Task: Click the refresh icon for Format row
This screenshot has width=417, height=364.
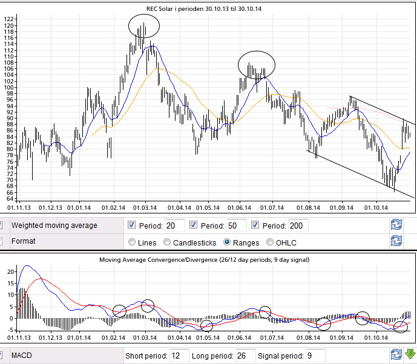Action: [x=396, y=242]
